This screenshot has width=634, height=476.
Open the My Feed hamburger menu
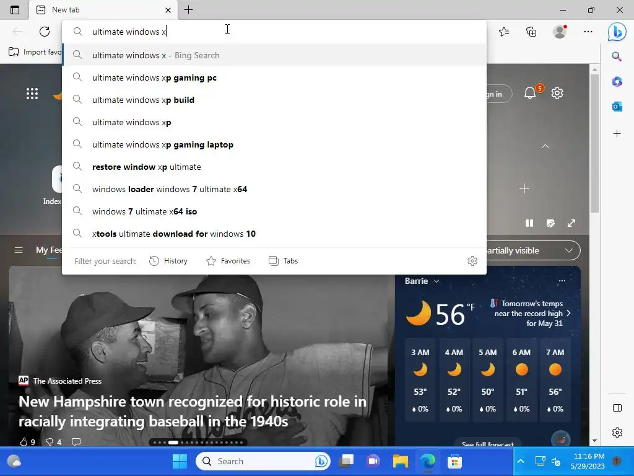tap(19, 250)
